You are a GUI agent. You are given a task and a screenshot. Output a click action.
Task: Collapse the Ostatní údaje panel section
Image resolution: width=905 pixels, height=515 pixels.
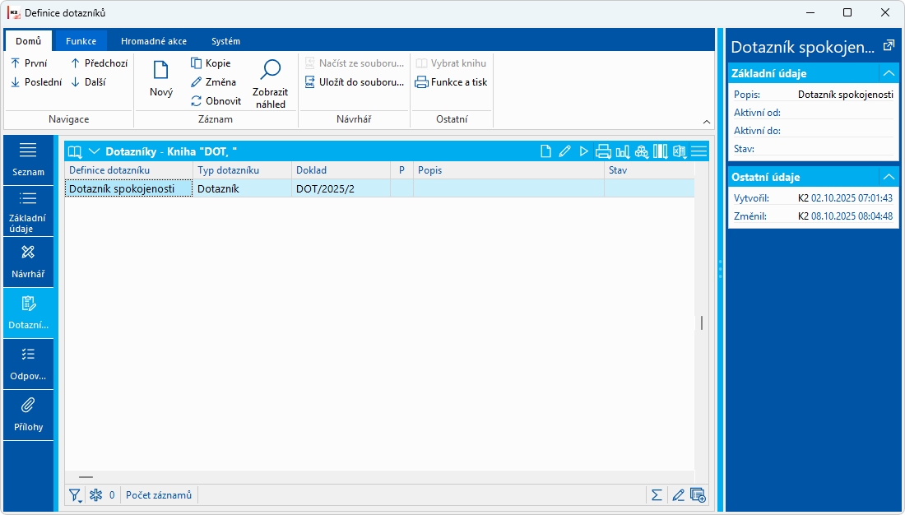pos(889,177)
